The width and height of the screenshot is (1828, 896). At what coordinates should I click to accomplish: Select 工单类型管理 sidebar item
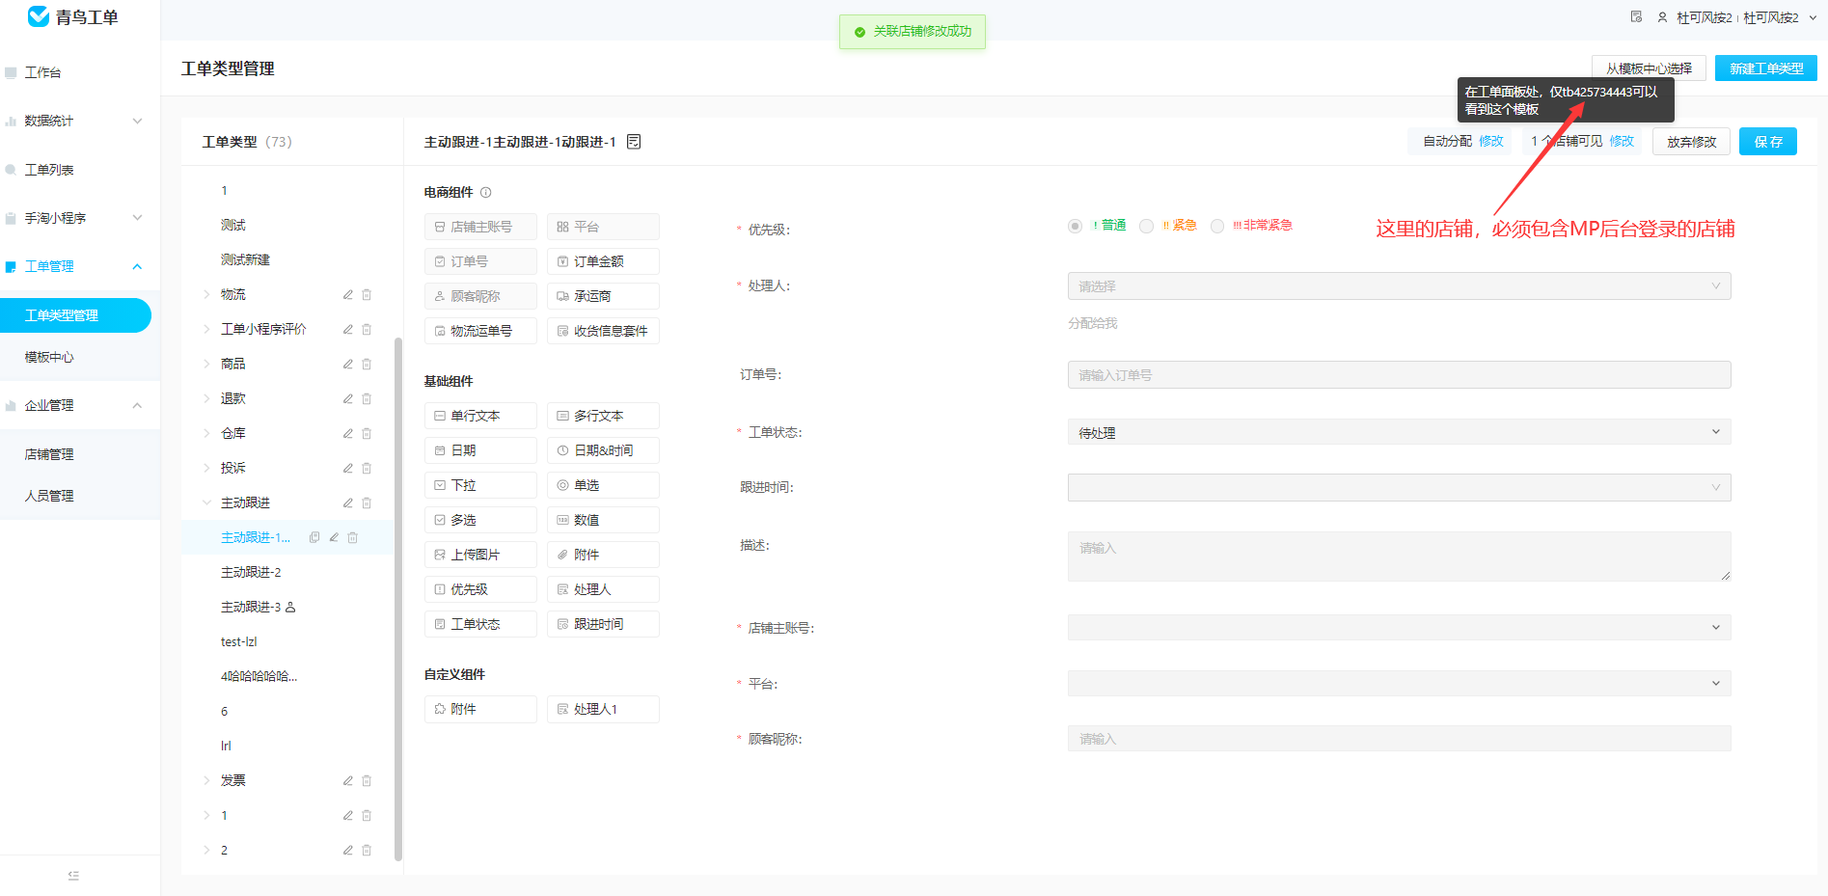(x=75, y=315)
